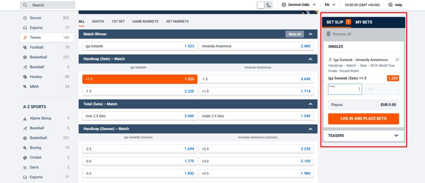This screenshot has width=425, height=183.
Task: Click the Show All button
Action: (295, 34)
